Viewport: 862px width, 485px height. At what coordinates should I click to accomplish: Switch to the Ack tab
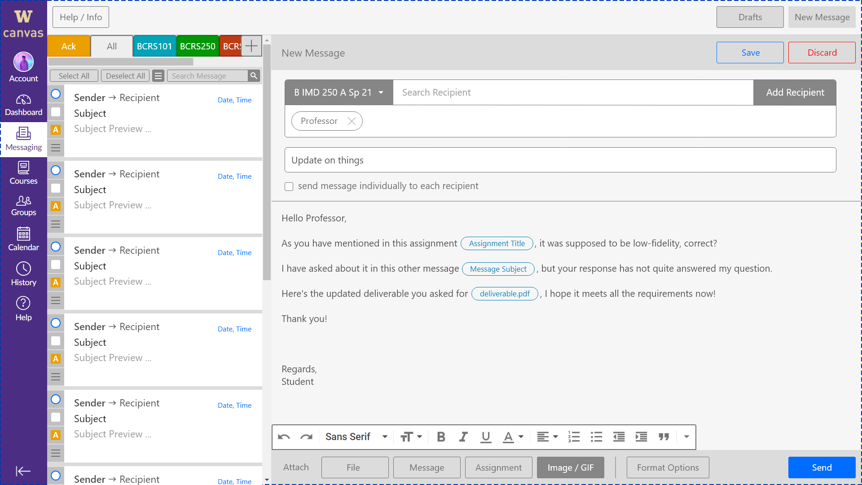click(x=69, y=46)
